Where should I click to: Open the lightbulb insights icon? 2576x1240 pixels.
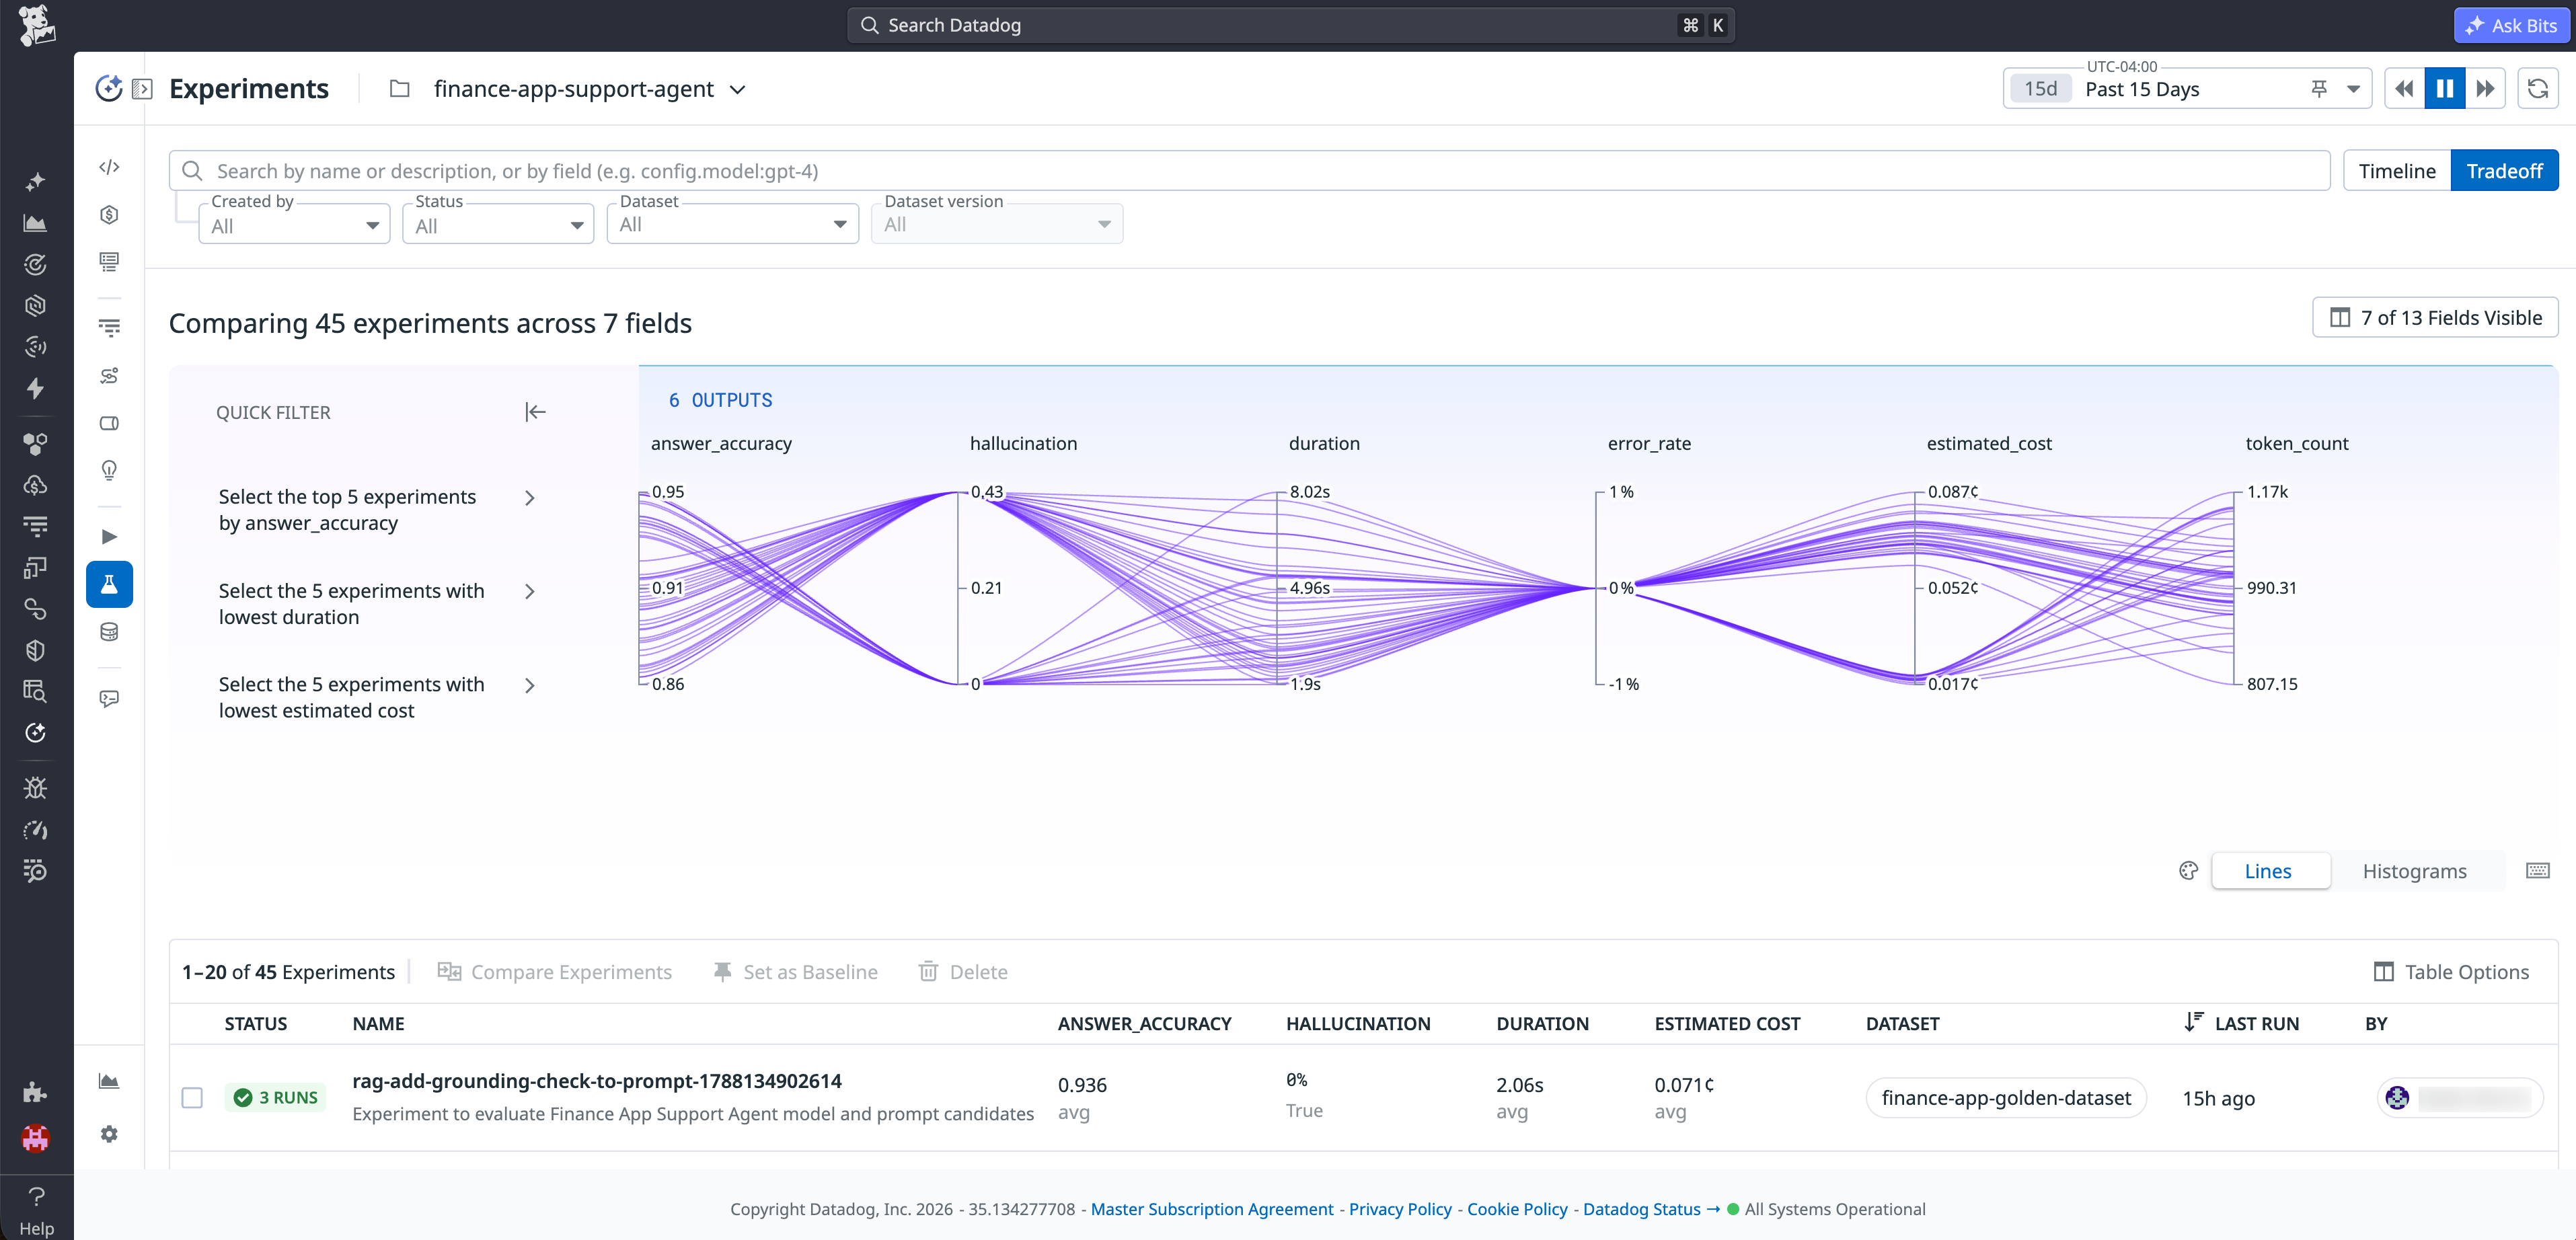pos(110,470)
